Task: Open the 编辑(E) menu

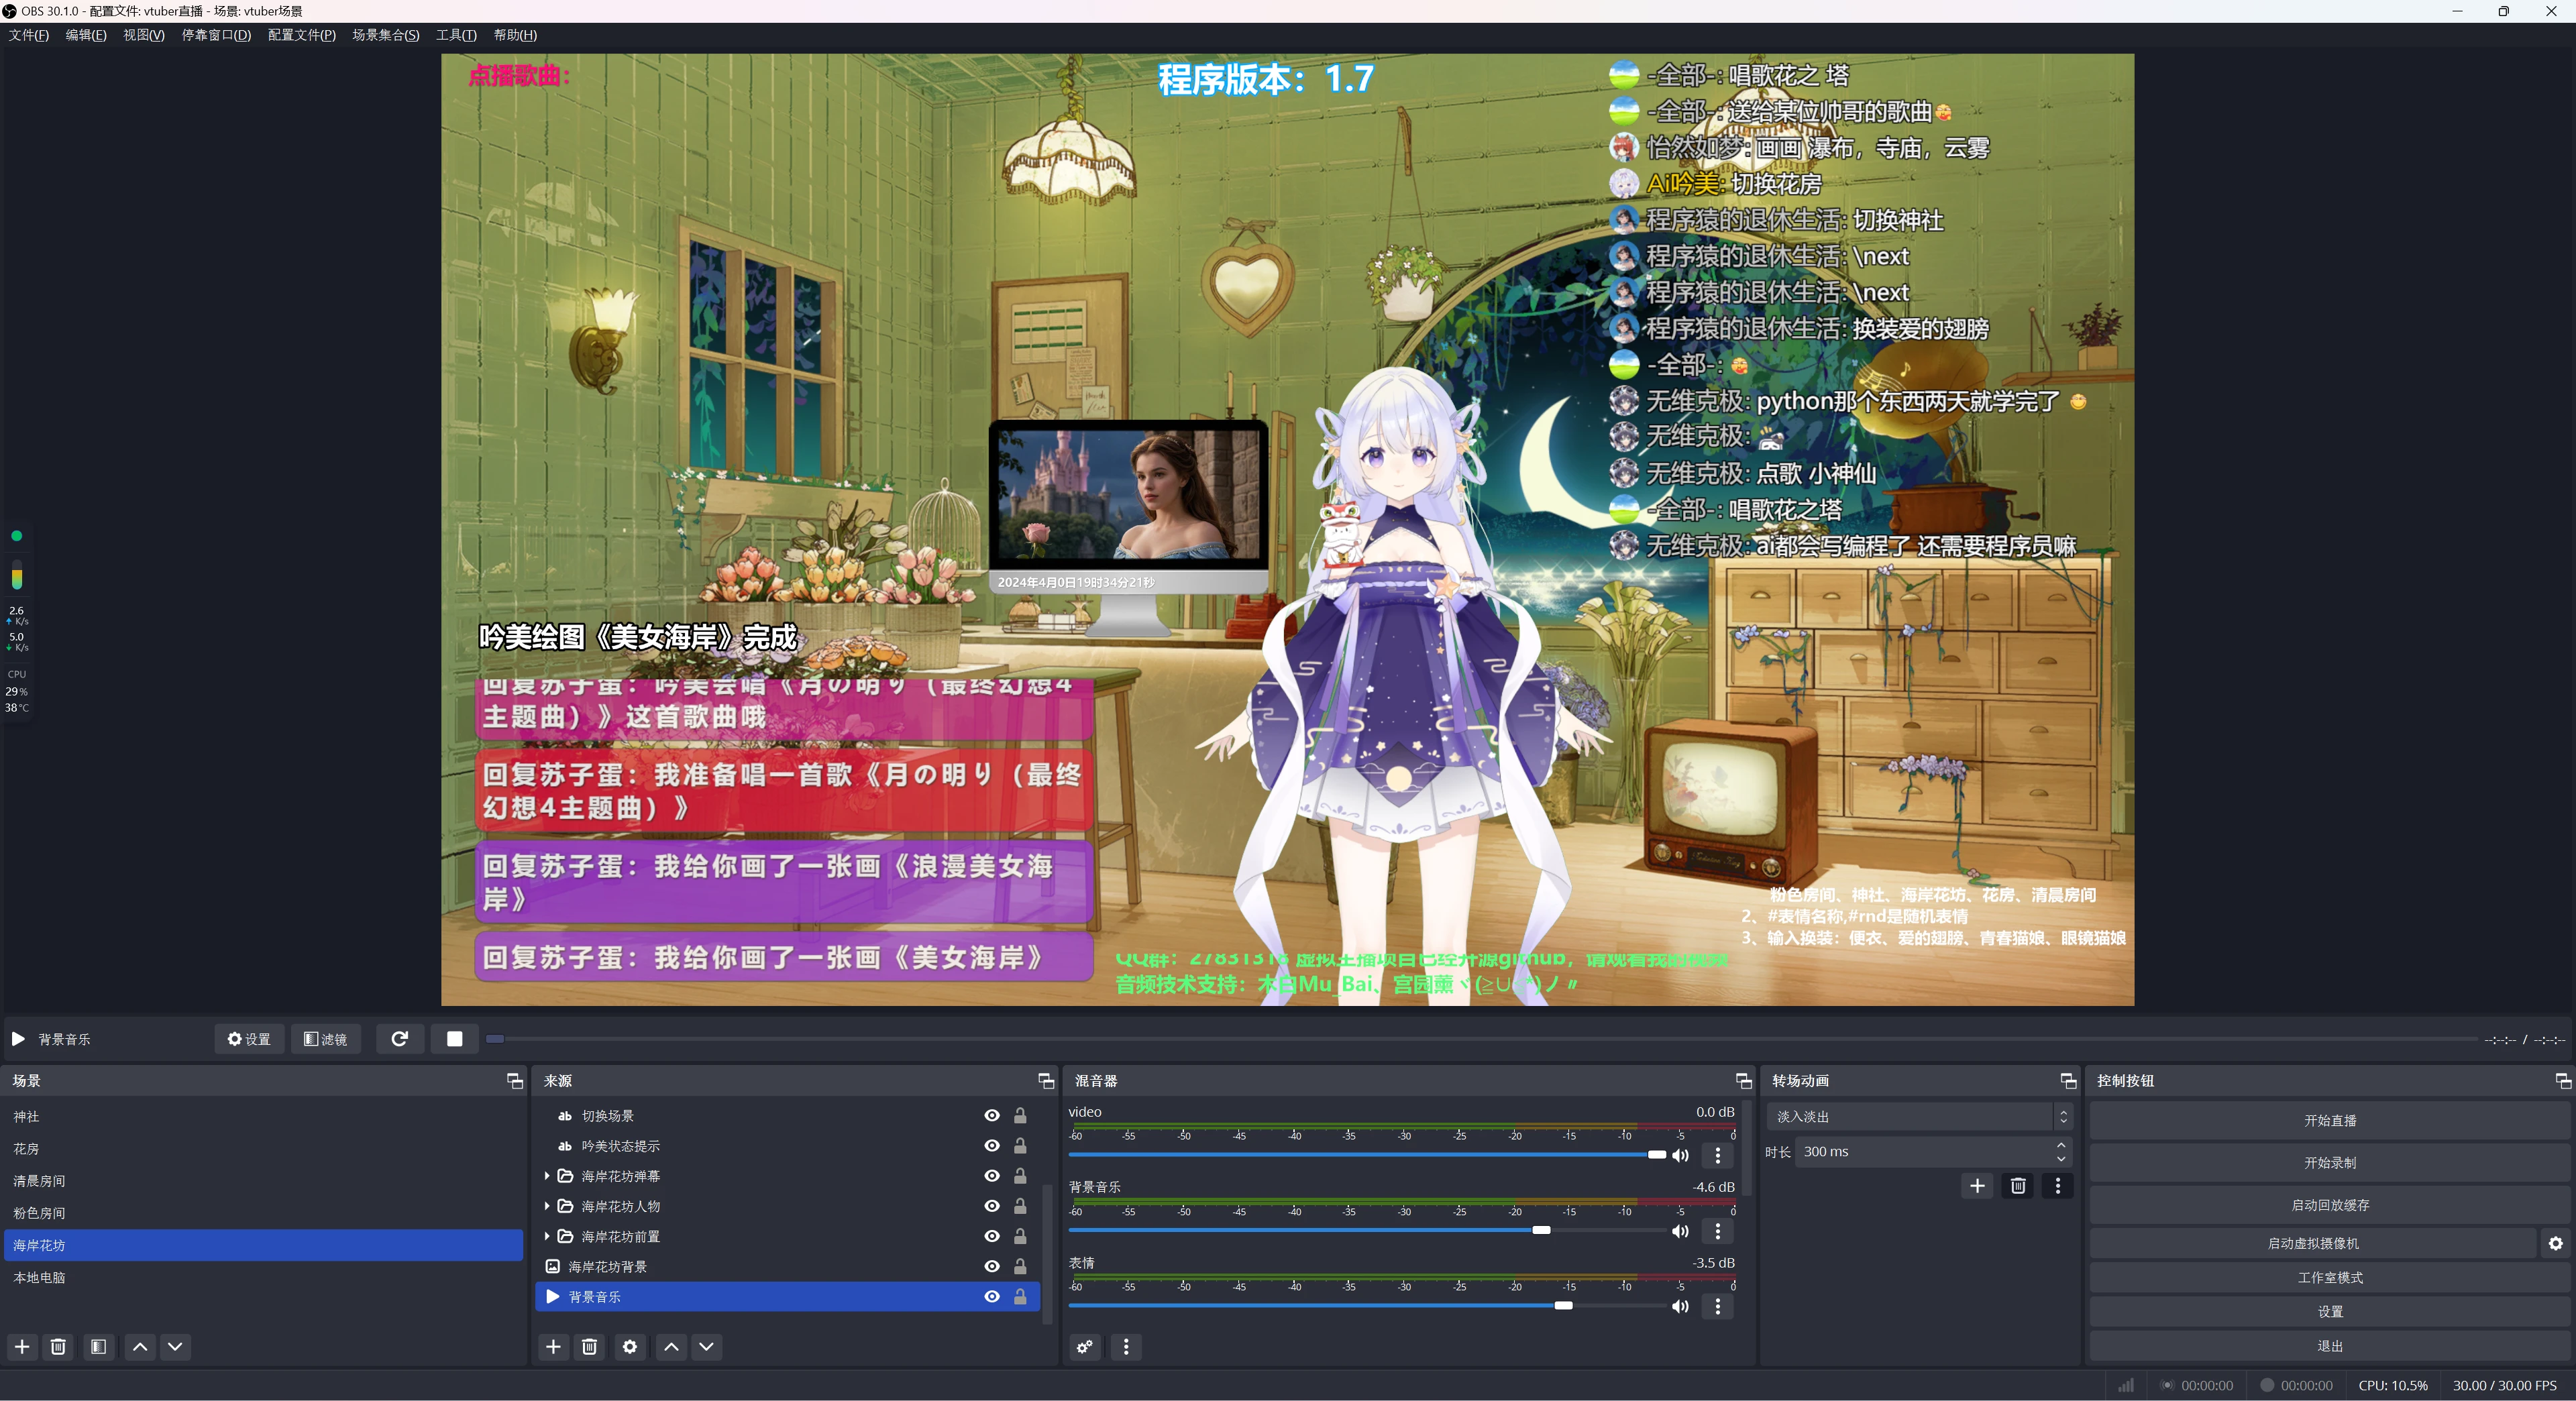Action: click(86, 35)
